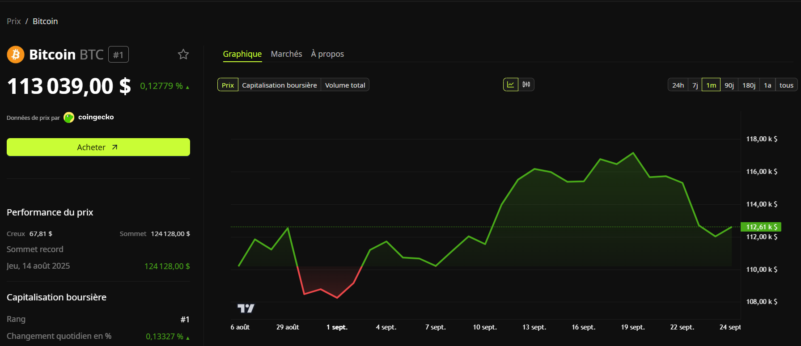Viewport: 801px width, 346px height.
Task: Click the Capitalisation boursière section heading
Action: (x=57, y=297)
